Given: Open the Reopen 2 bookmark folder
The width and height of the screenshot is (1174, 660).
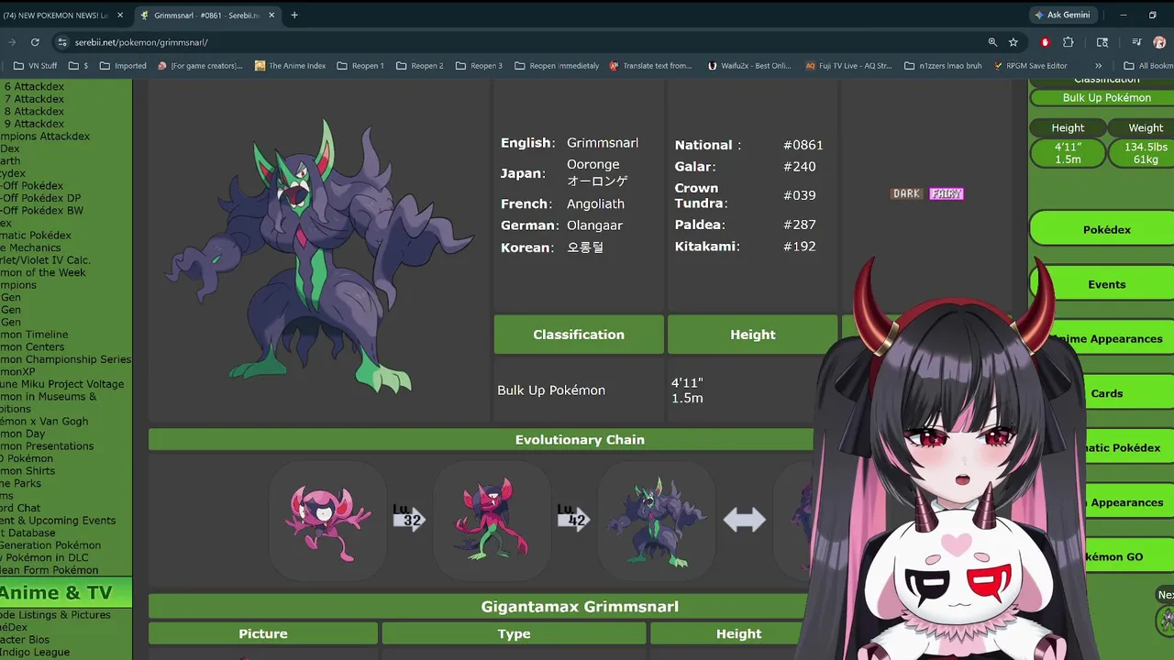Looking at the screenshot, I should 419,66.
